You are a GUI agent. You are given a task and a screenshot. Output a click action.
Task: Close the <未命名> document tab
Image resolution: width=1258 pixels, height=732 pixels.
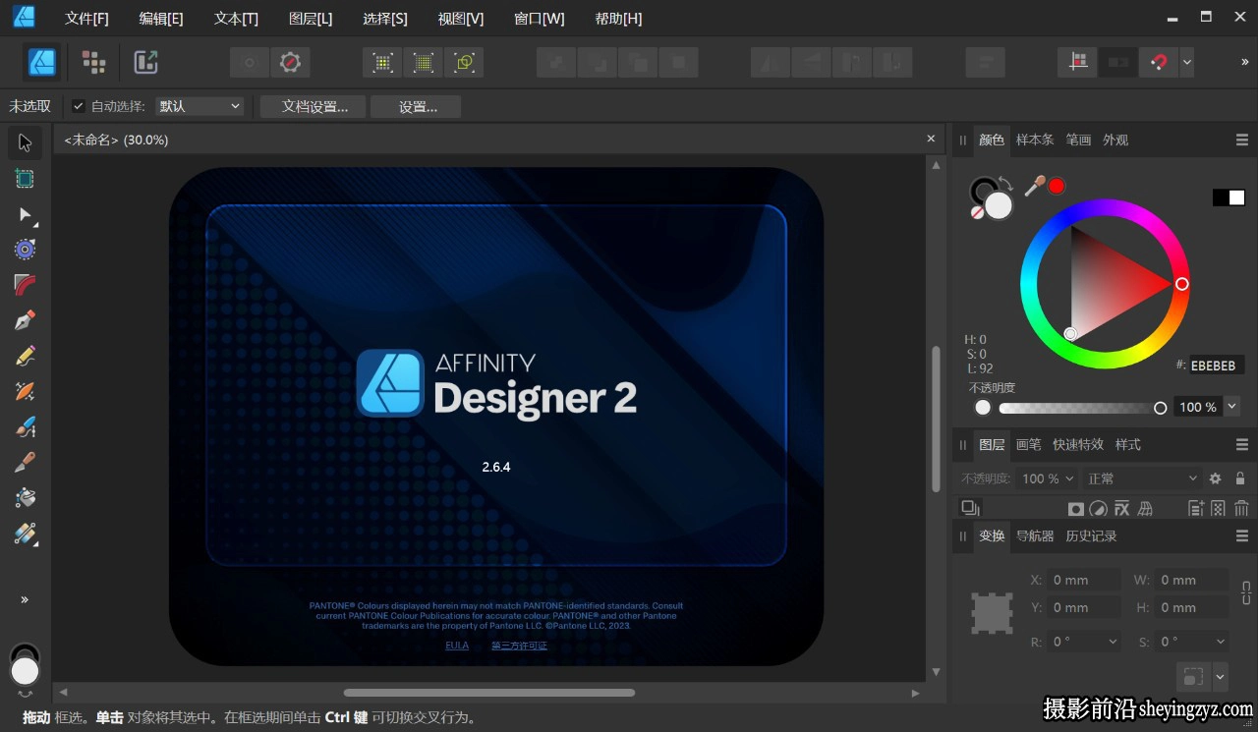pyautogui.click(x=931, y=139)
